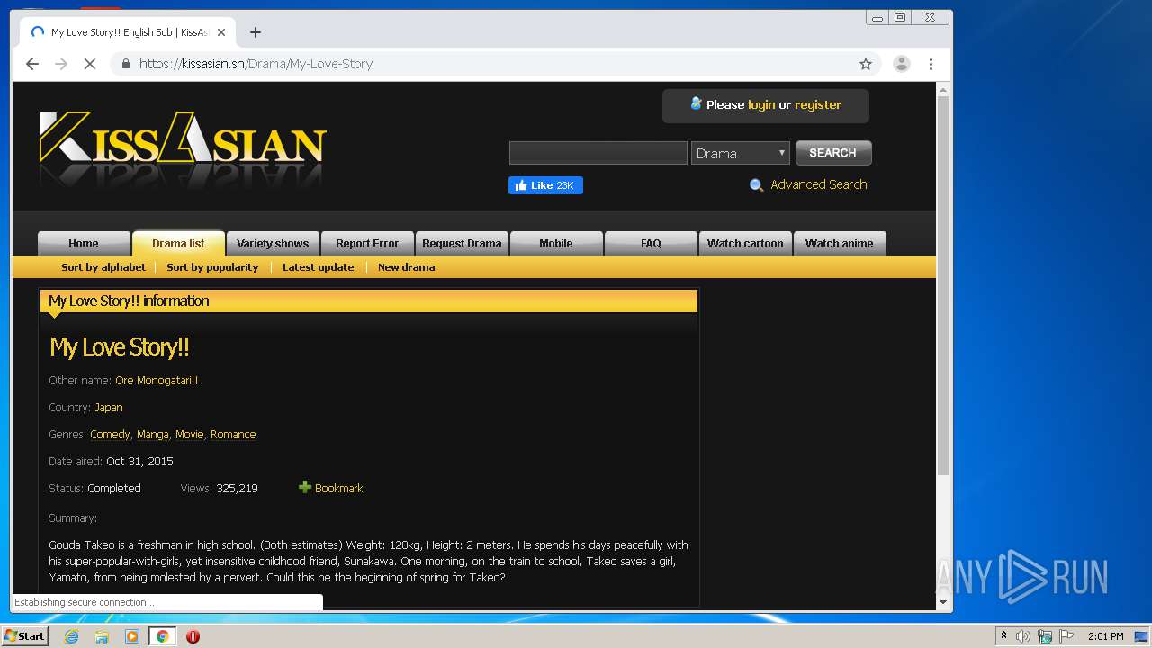Close the My Love Story tab
Image resolution: width=1152 pixels, height=648 pixels.
(x=221, y=32)
